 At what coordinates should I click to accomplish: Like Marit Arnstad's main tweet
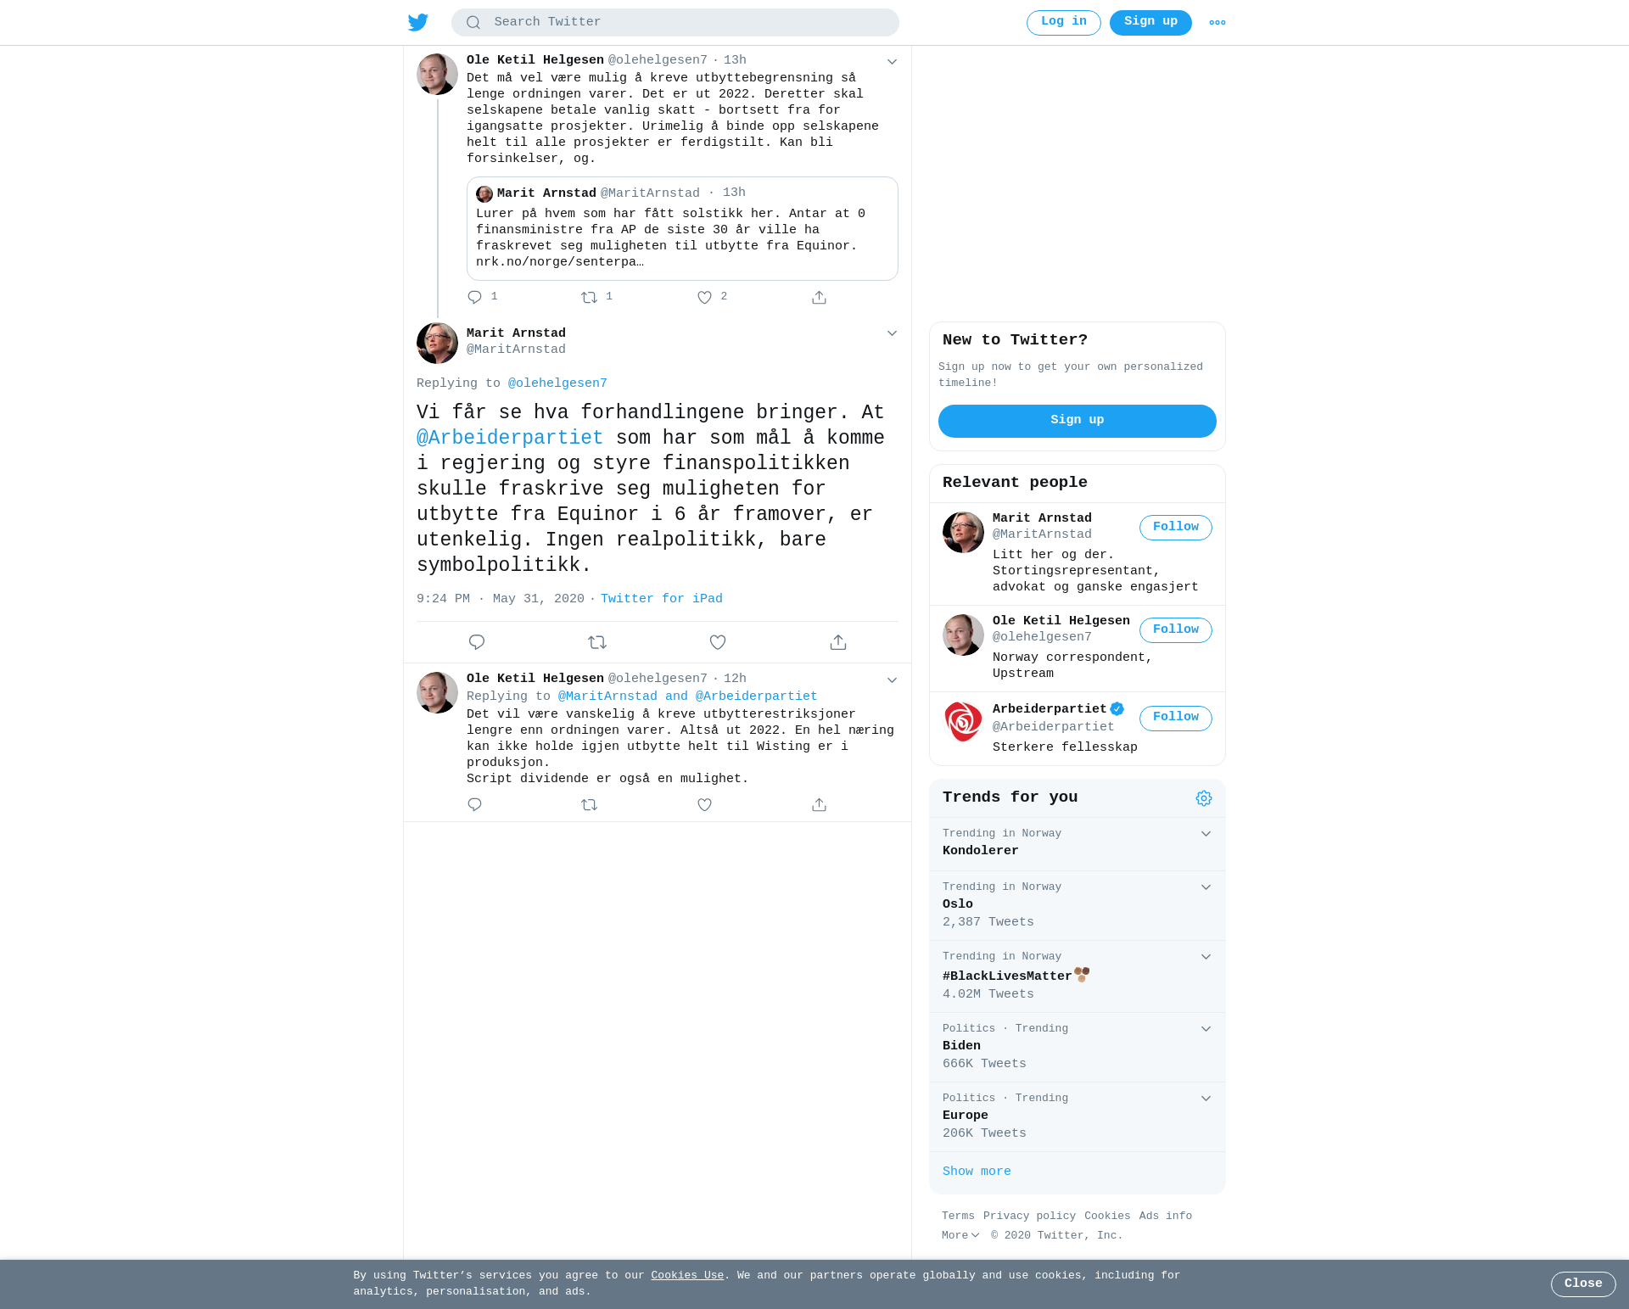click(718, 642)
